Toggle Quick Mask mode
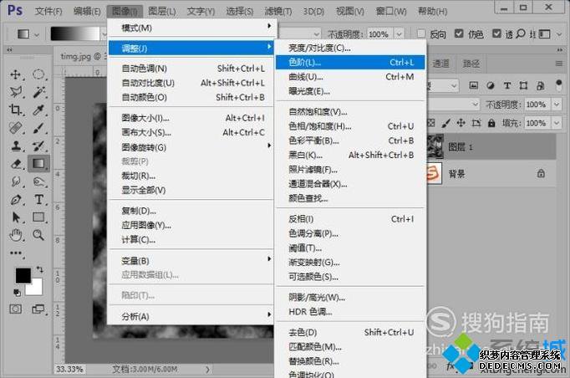570x378 pixels. coord(16,309)
